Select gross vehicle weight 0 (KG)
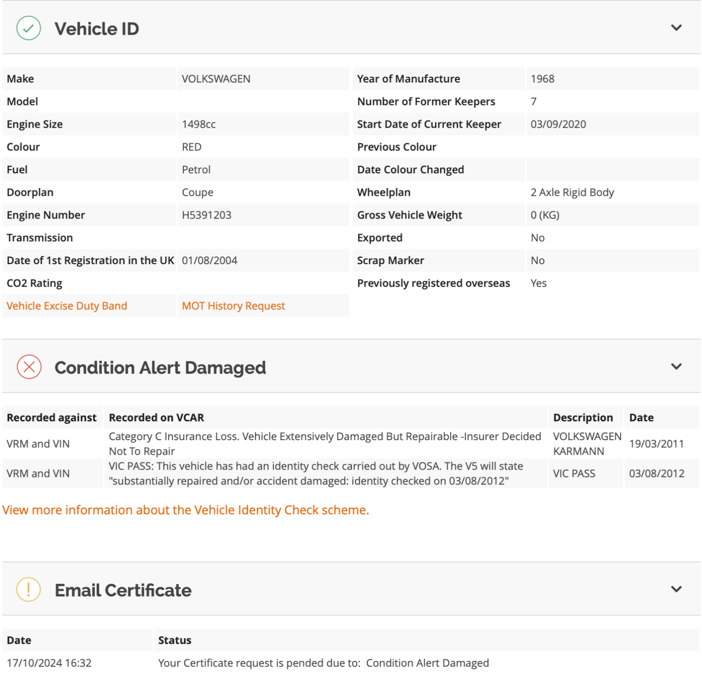 coord(545,215)
